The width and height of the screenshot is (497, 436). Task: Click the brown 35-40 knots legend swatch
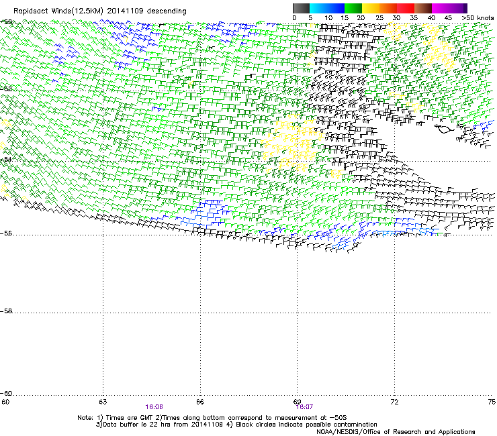(423, 8)
